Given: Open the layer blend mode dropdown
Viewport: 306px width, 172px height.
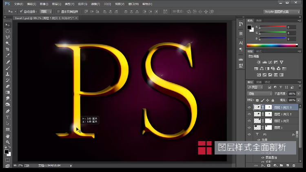Looking at the screenshot, I should tap(259, 94).
